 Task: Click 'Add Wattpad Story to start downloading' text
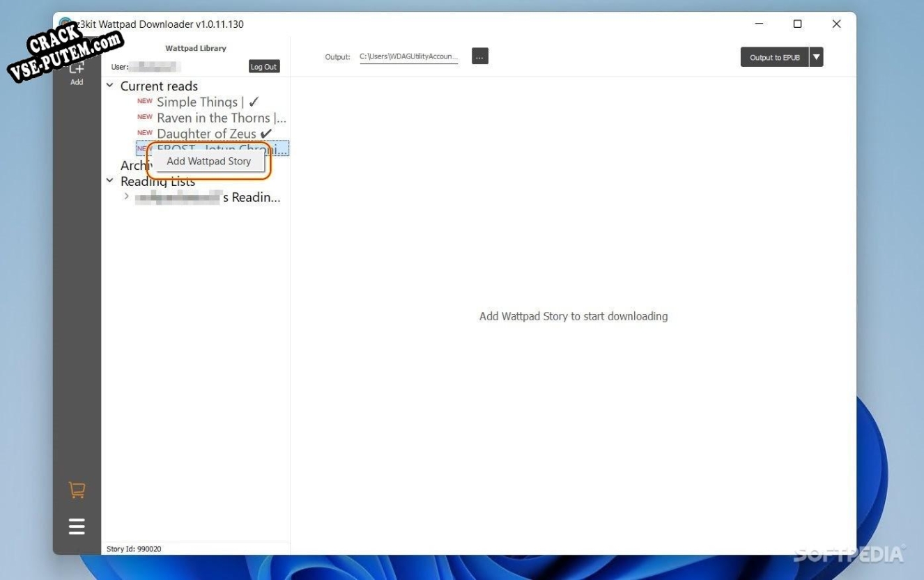coord(573,316)
